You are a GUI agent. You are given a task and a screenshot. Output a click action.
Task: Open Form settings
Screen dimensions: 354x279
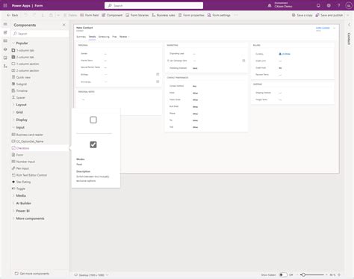pyautogui.click(x=219, y=15)
